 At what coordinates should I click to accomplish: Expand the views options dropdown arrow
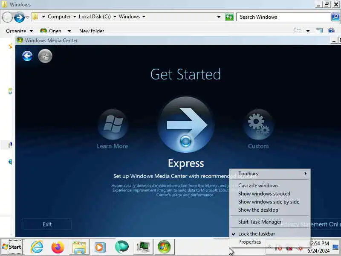coord(308,31)
